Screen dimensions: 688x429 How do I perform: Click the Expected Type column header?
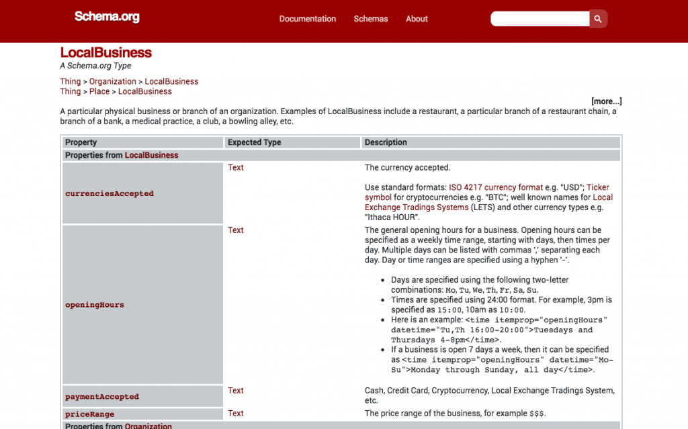click(x=292, y=142)
